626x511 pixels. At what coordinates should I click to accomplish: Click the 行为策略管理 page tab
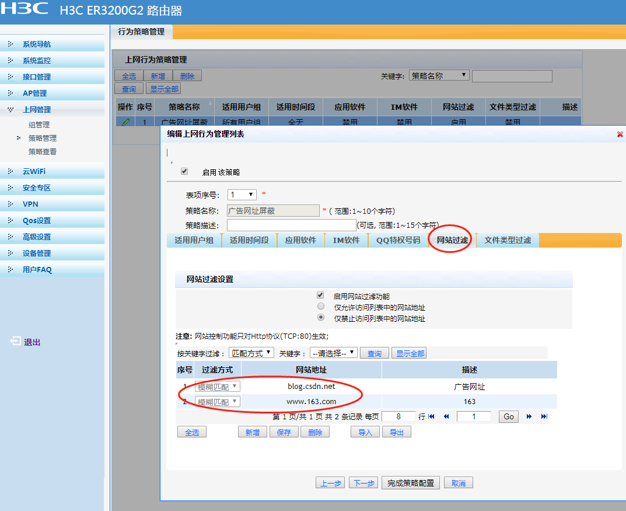[x=141, y=32]
